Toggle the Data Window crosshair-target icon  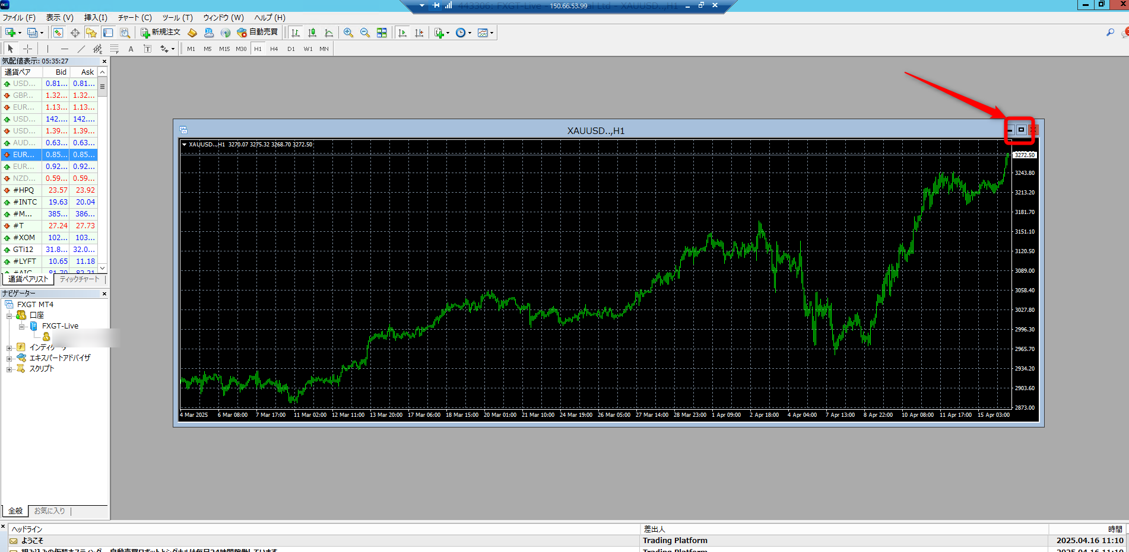pos(75,33)
